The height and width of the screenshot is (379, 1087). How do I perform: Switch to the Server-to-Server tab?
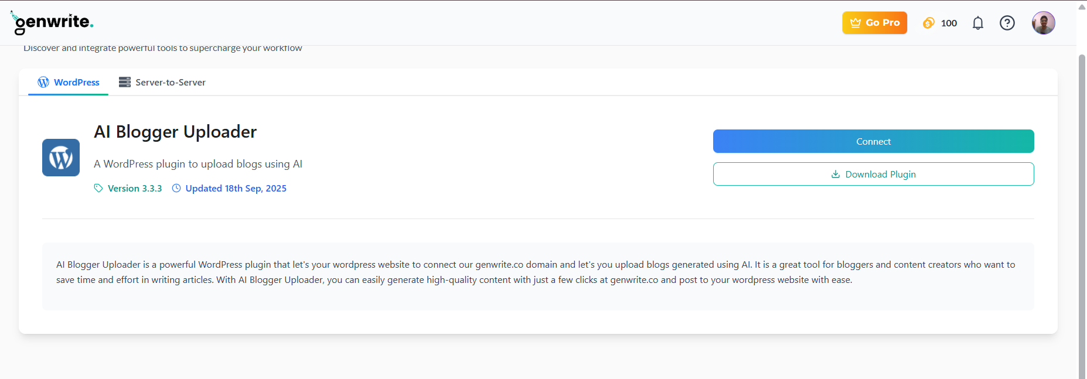pos(170,82)
